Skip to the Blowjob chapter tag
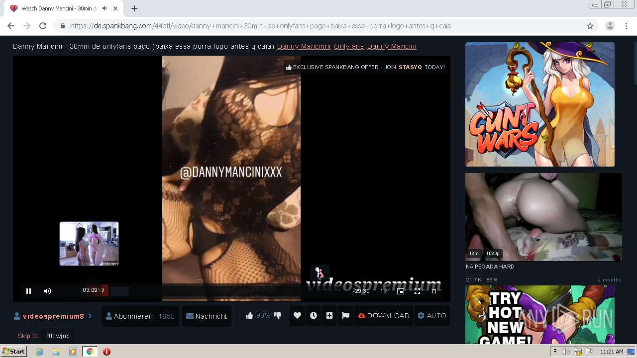 tap(58, 336)
